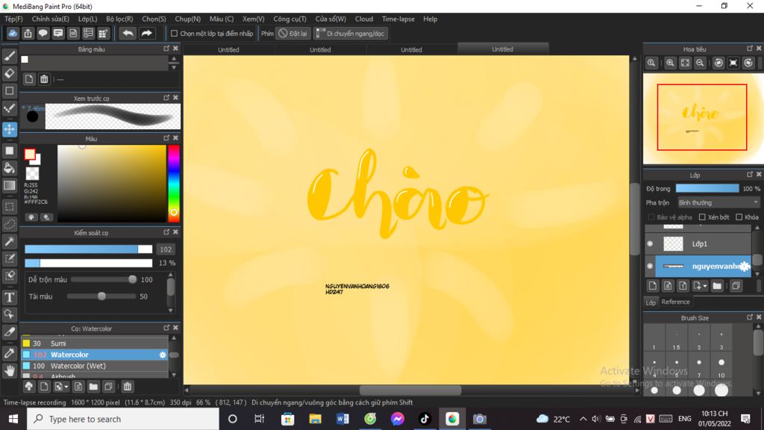Toggle Watercolor (Wet) brush color box

coord(26,366)
